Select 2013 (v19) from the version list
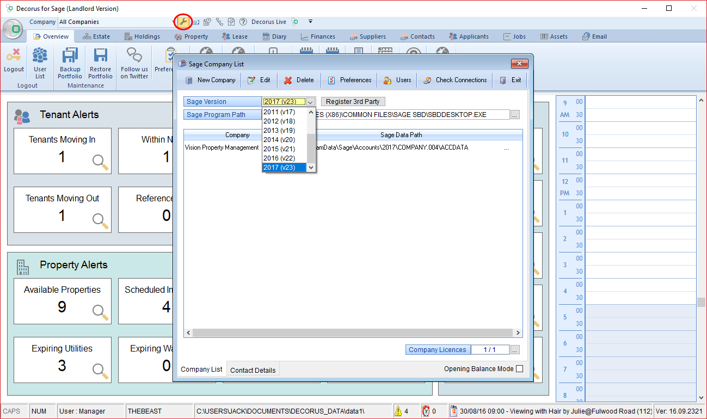Screen dimensions: 707x419 click(x=285, y=131)
